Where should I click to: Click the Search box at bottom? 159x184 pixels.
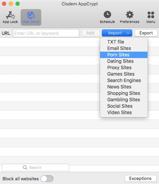pyautogui.click(x=36, y=167)
